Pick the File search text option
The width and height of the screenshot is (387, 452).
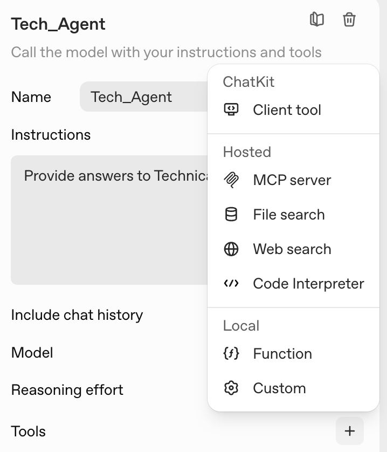click(289, 215)
